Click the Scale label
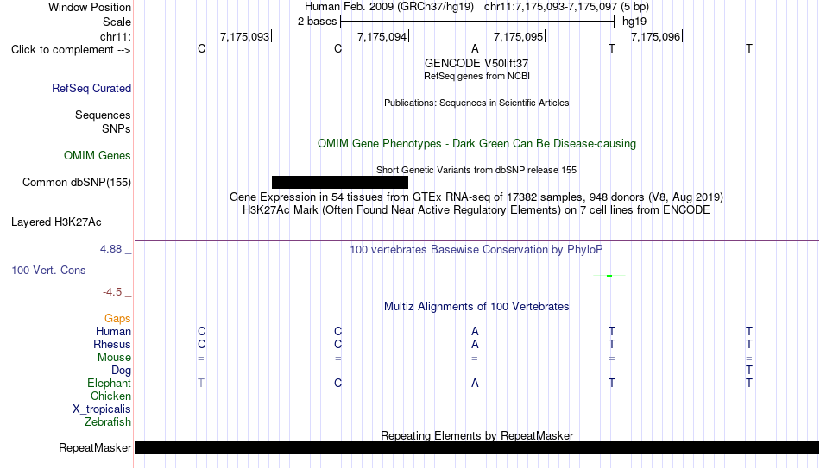Screen dimensions: 820x468 point(117,22)
